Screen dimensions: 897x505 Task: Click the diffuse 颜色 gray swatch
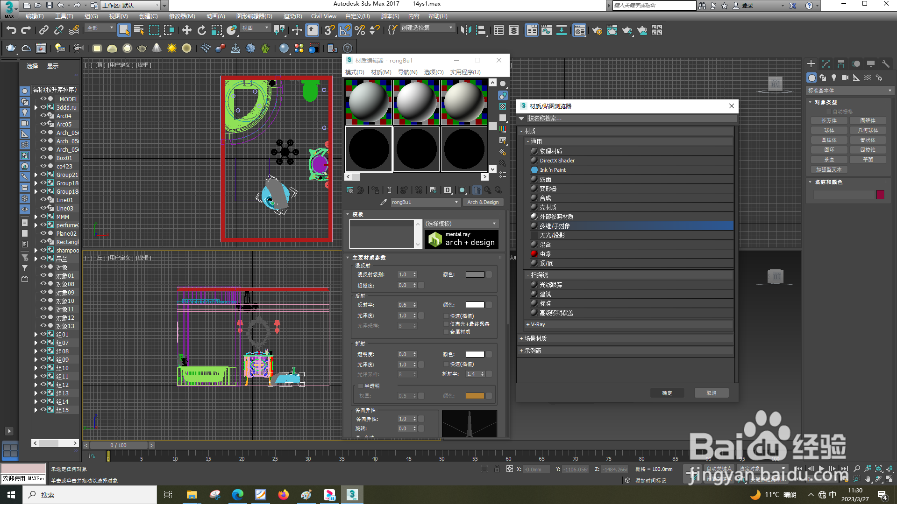[475, 274]
